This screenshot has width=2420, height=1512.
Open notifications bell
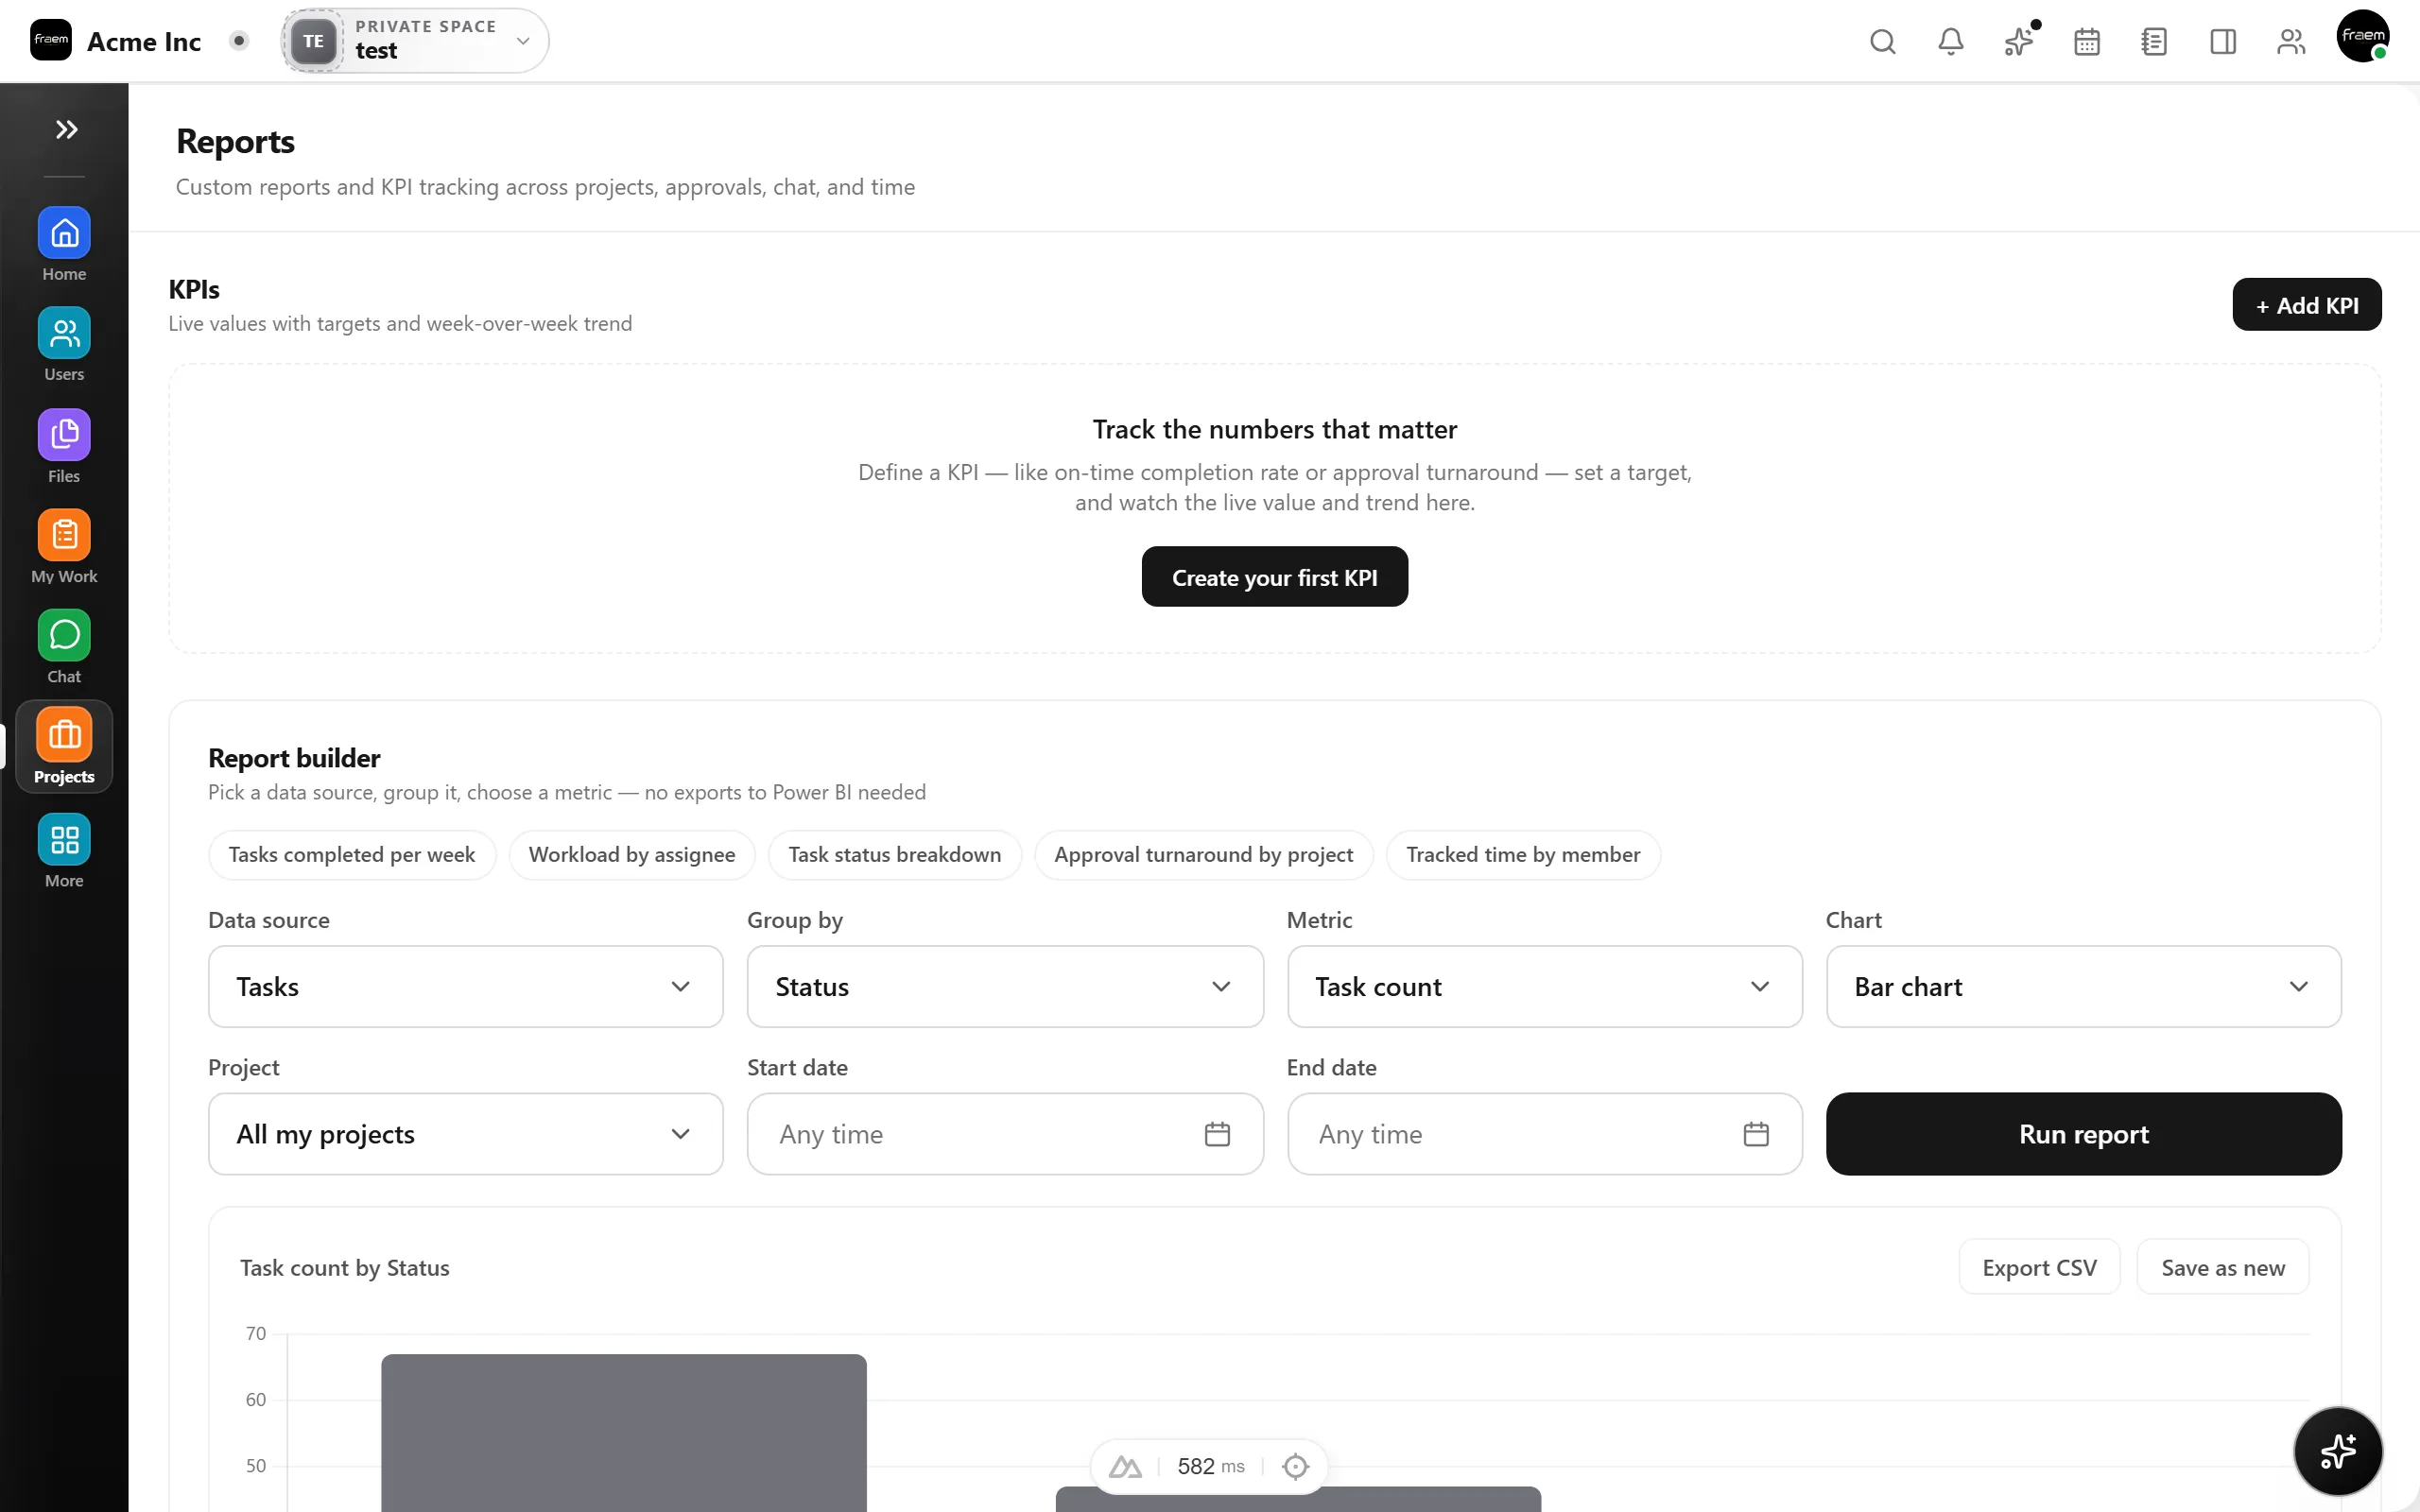click(x=1951, y=41)
